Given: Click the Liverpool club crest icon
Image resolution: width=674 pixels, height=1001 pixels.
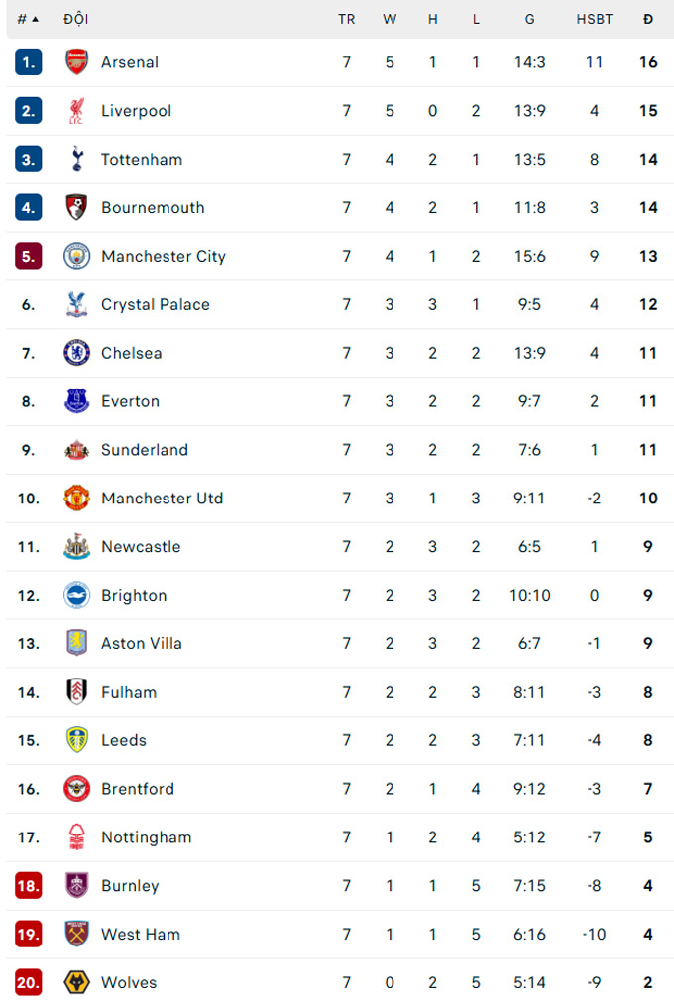Looking at the screenshot, I should [76, 111].
